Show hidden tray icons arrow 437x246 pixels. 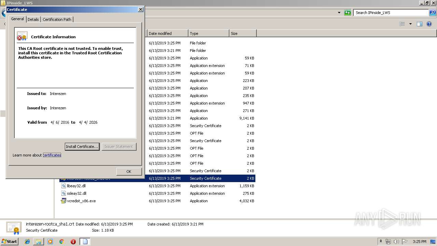tap(381, 242)
